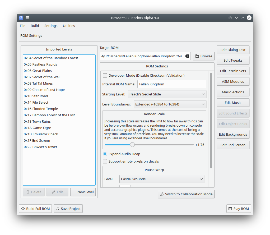Clear the Target ROM path field

point(187,56)
